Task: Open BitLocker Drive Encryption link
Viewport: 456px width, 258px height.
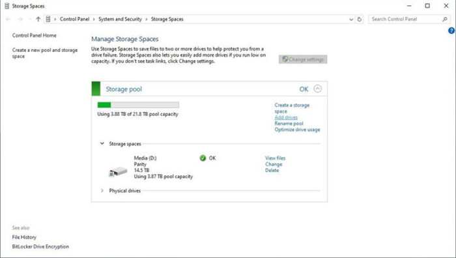Action: [x=40, y=247]
